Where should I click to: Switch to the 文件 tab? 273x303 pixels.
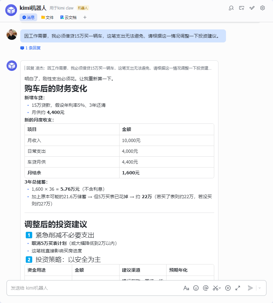point(47,17)
